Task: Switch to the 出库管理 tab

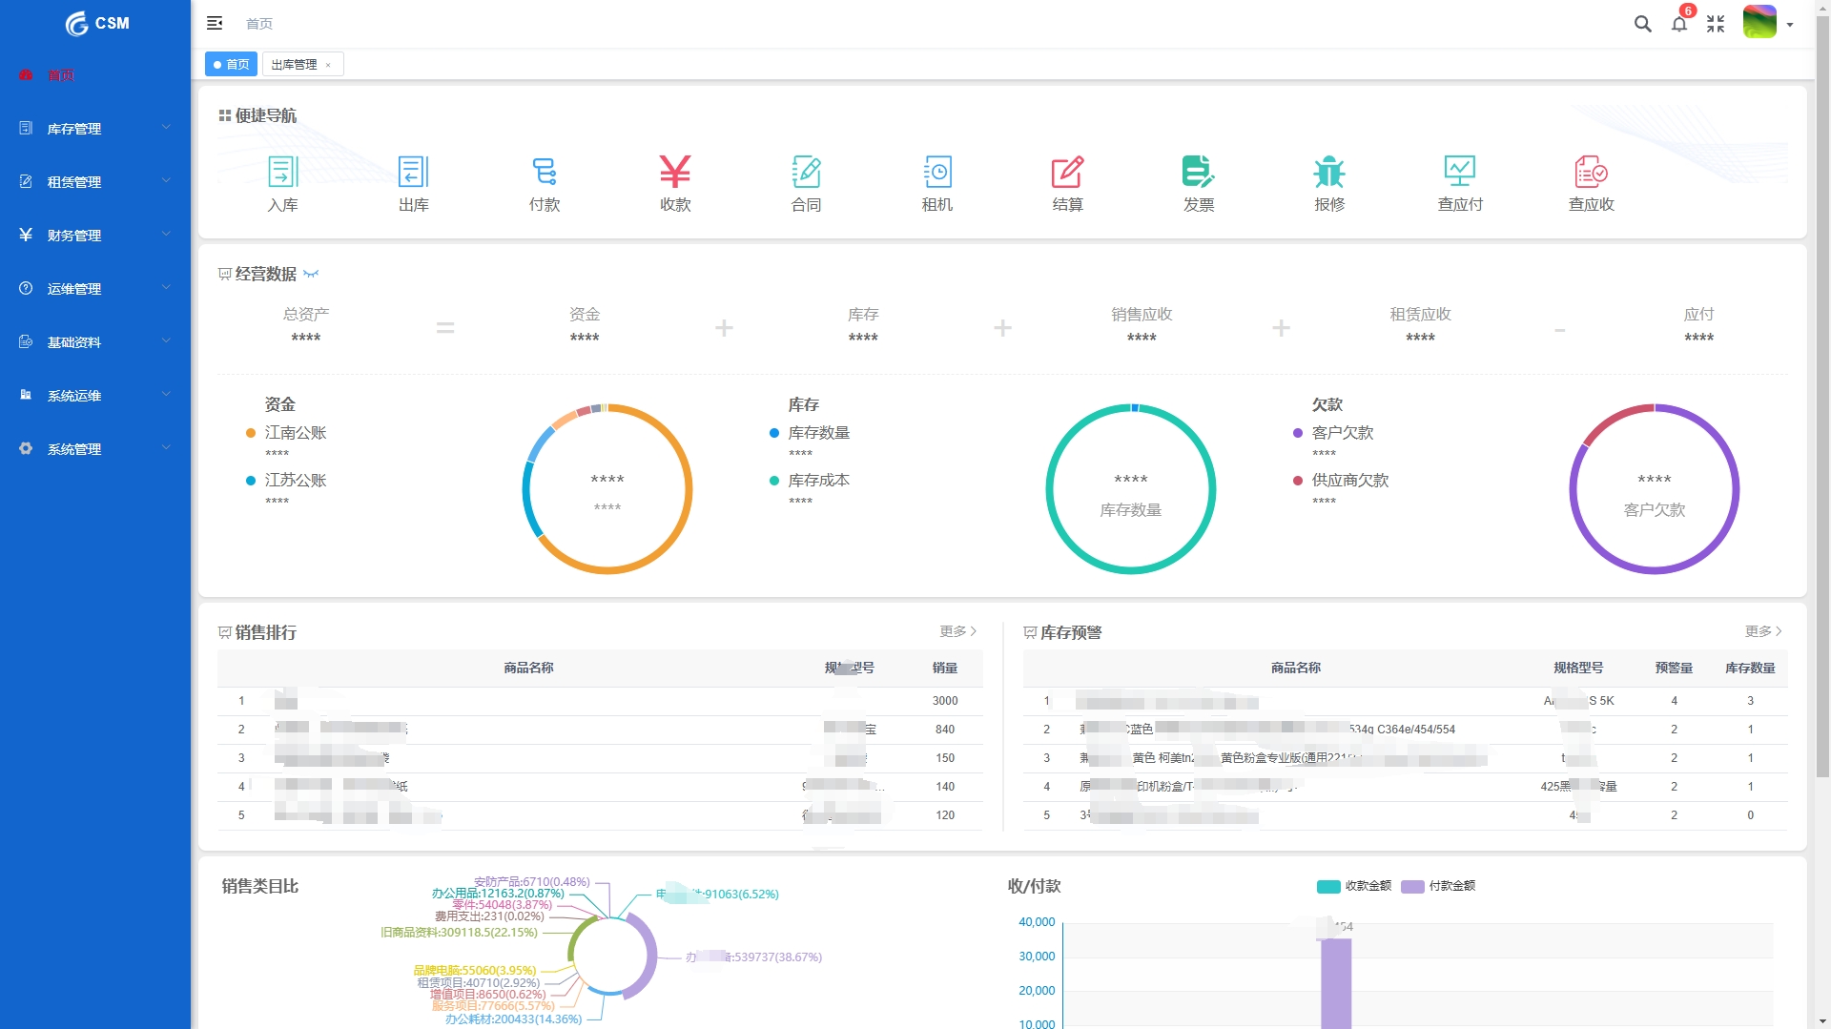Action: click(294, 64)
